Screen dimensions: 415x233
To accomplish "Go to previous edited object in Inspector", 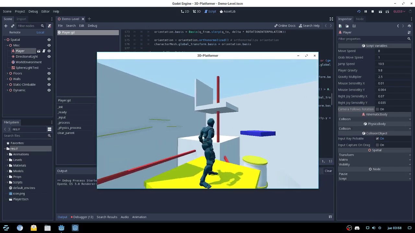I will [x=398, y=26].
